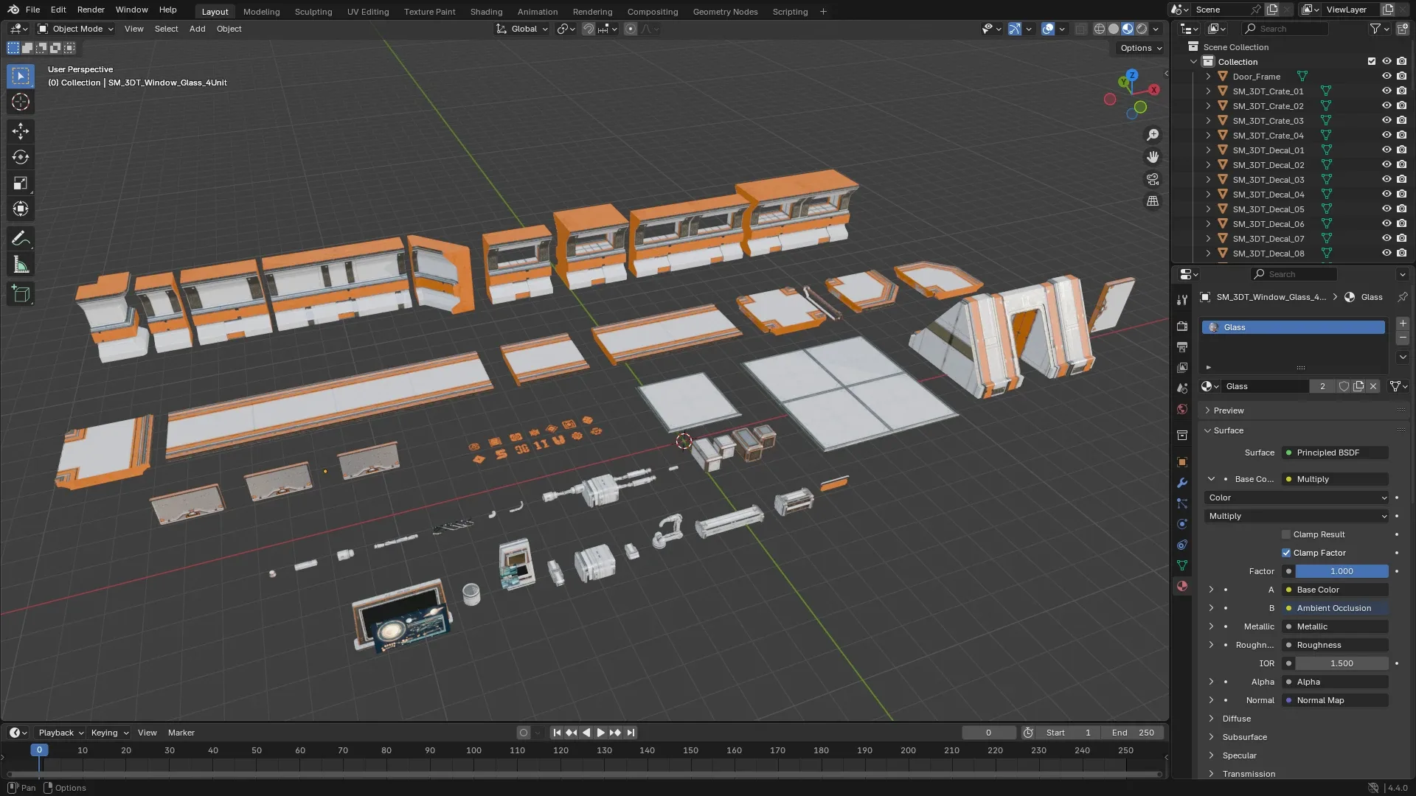Click the Options button in the viewport

tap(1138, 47)
